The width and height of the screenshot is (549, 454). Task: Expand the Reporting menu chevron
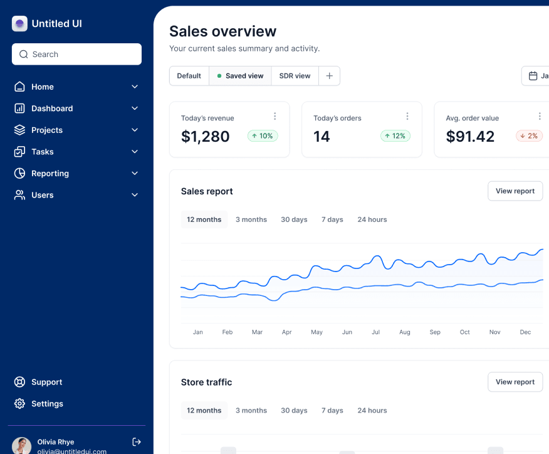tap(135, 174)
